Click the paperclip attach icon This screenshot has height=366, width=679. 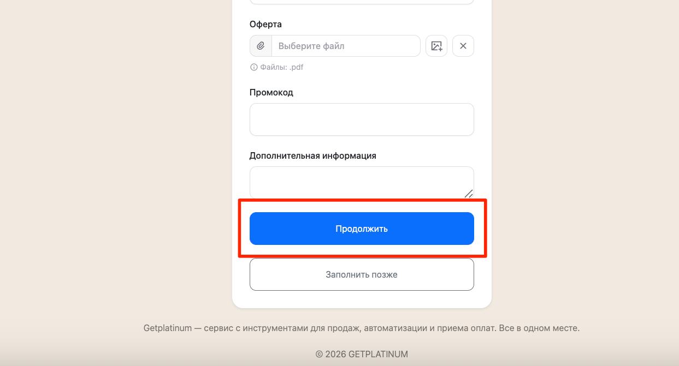[x=261, y=46]
